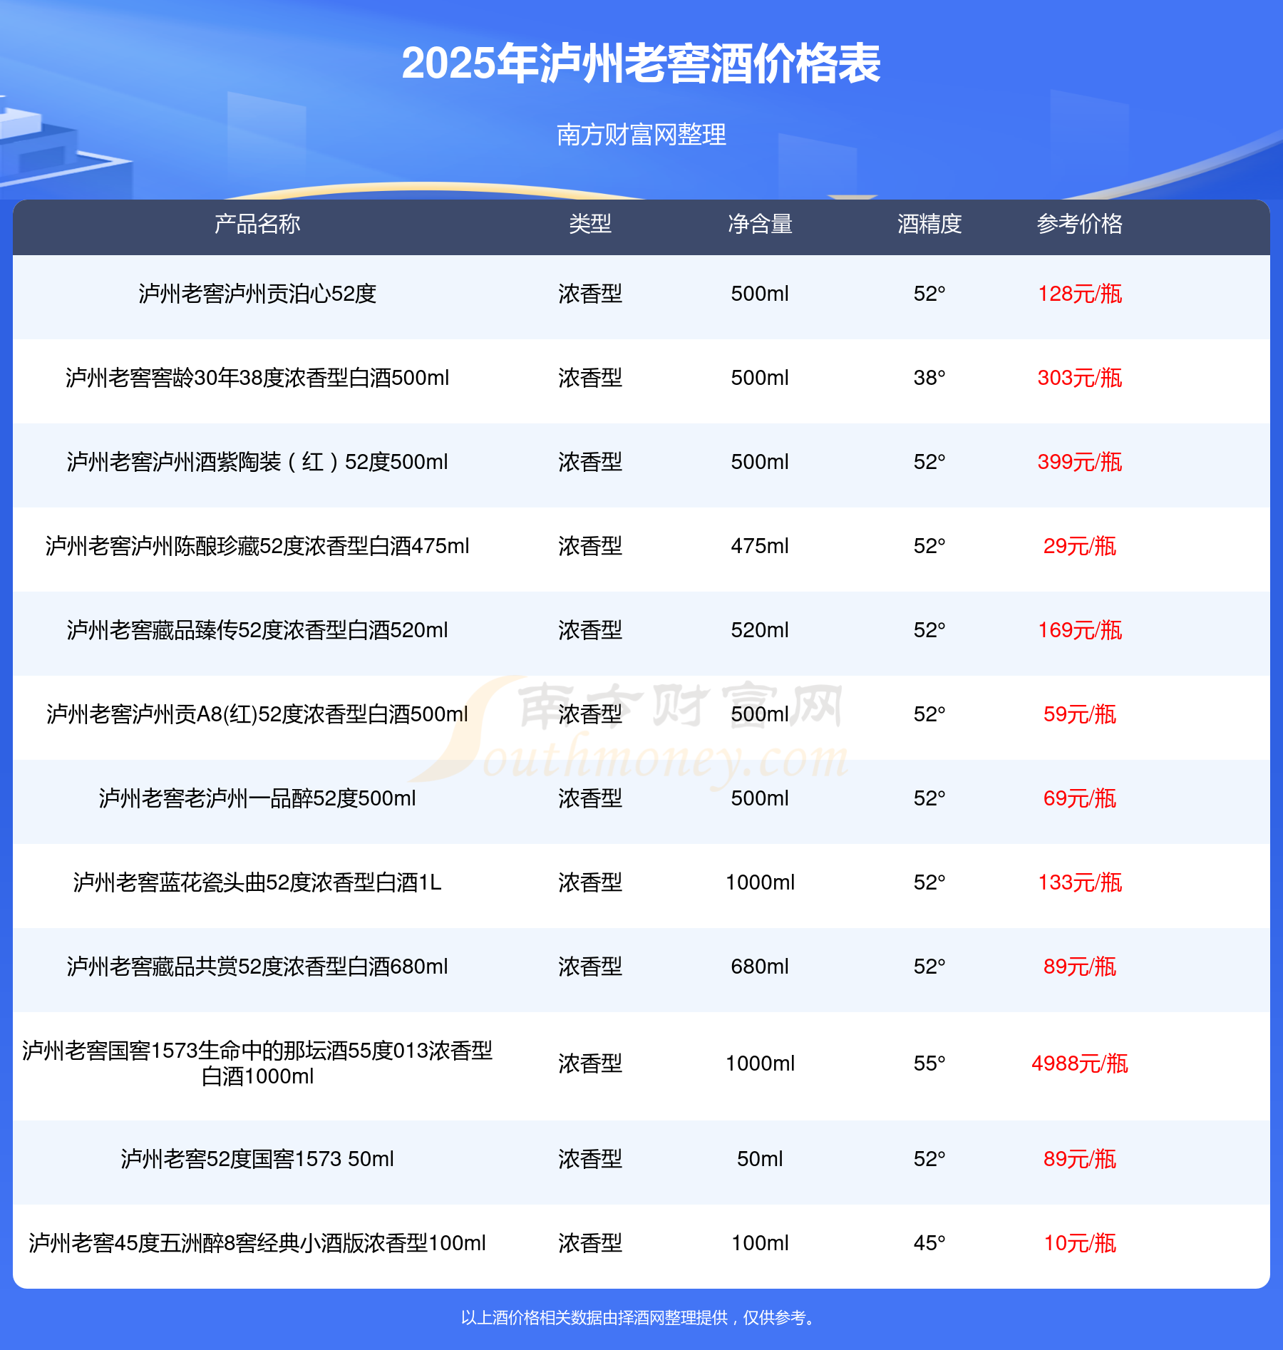Click 89元/瓶 in the 藏品共赏 row

[1080, 967]
